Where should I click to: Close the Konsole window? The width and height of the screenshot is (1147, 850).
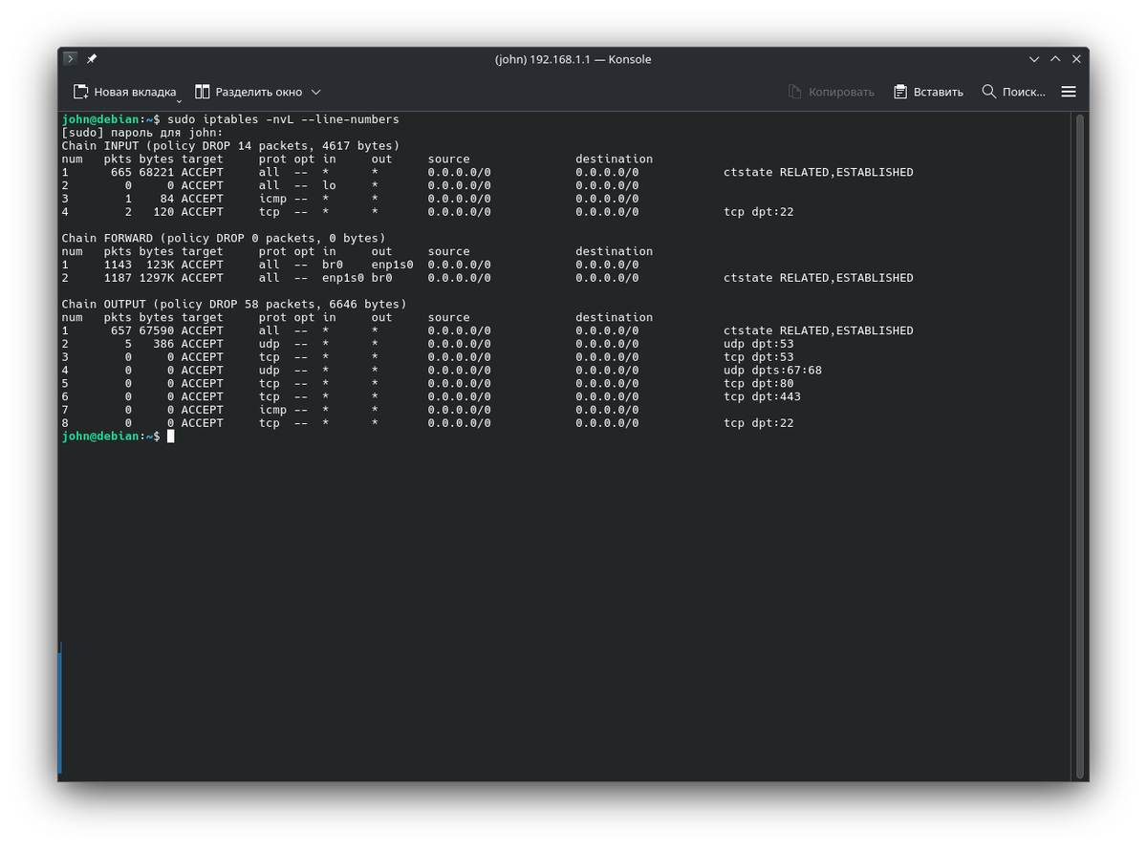(x=1076, y=59)
